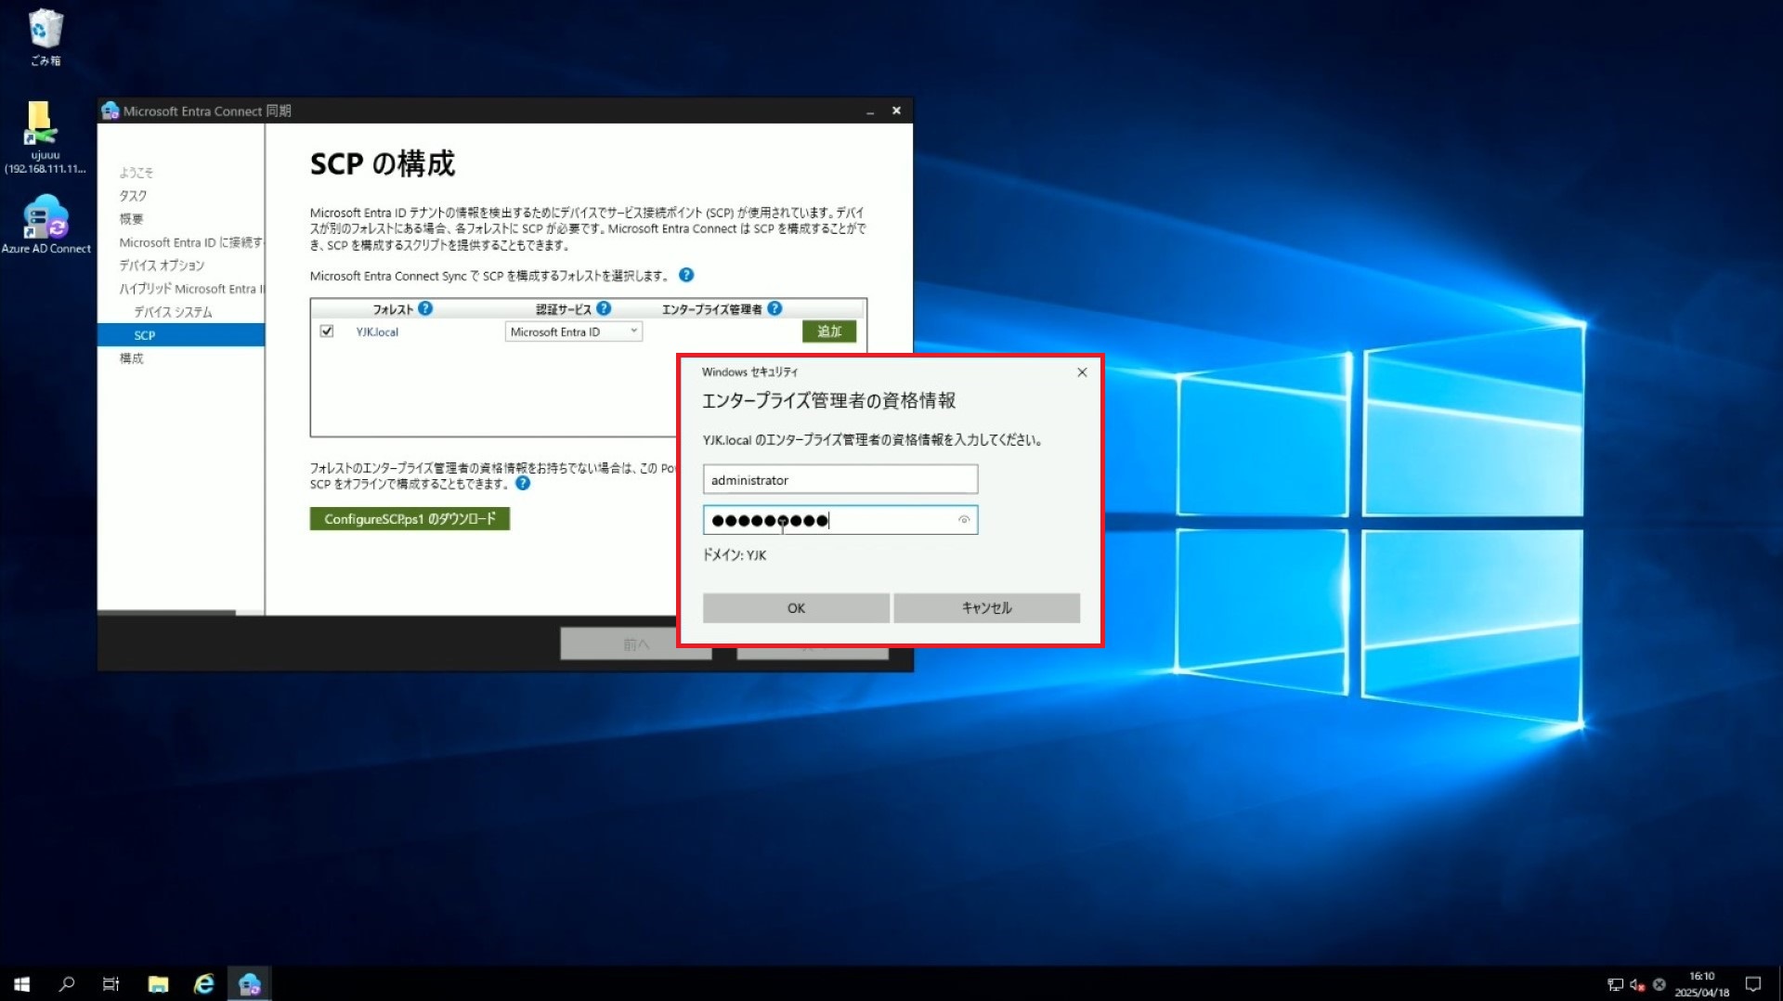Click help icon after offline SCP configuration text
The image size is (1783, 1001).
523,483
